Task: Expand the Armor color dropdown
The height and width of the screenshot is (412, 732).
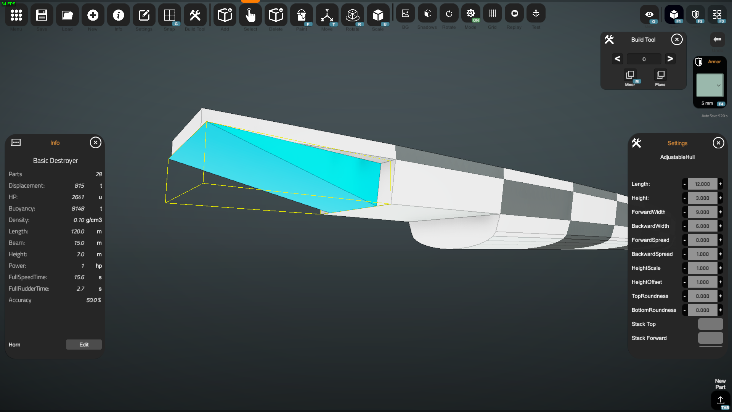Action: (710, 85)
